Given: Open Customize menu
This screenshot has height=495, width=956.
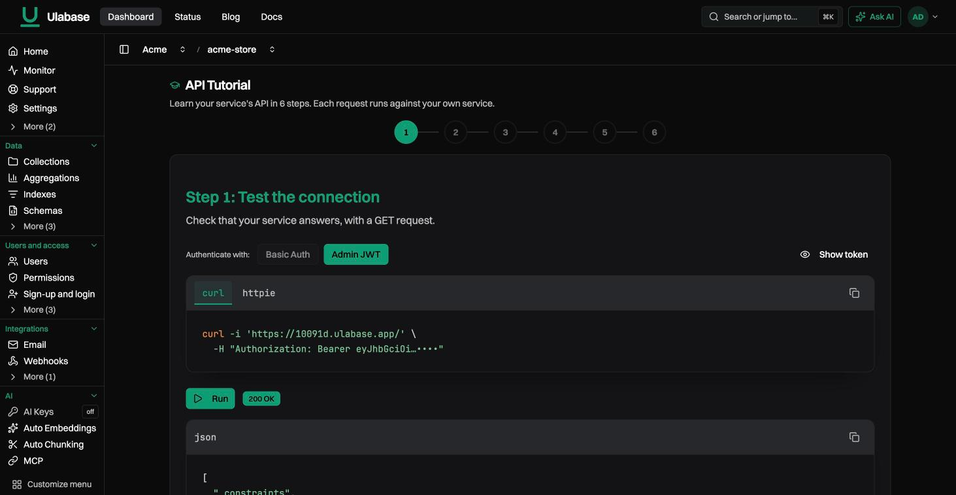Looking at the screenshot, I should (52, 485).
